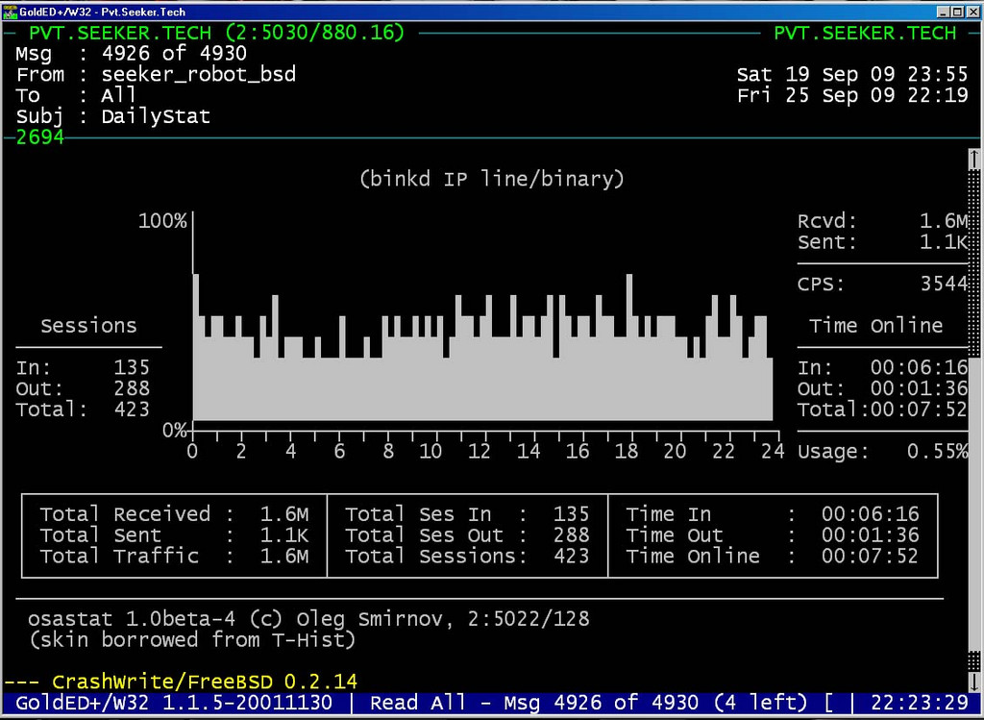This screenshot has height=720, width=984.
Task: Click the scrollbar down arrow
Action: 975,681
